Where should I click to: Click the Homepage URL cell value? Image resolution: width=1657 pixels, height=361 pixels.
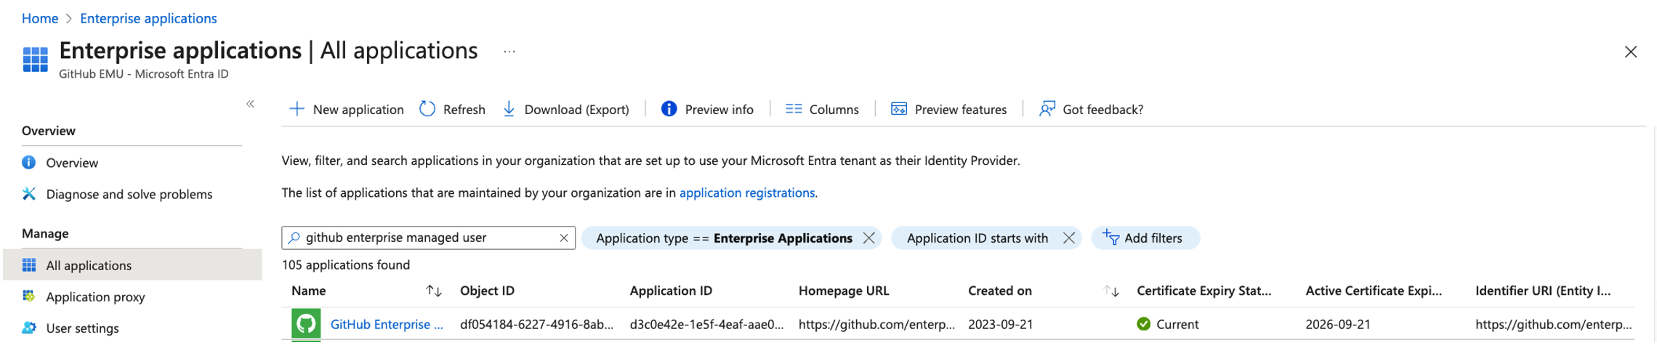tap(876, 325)
